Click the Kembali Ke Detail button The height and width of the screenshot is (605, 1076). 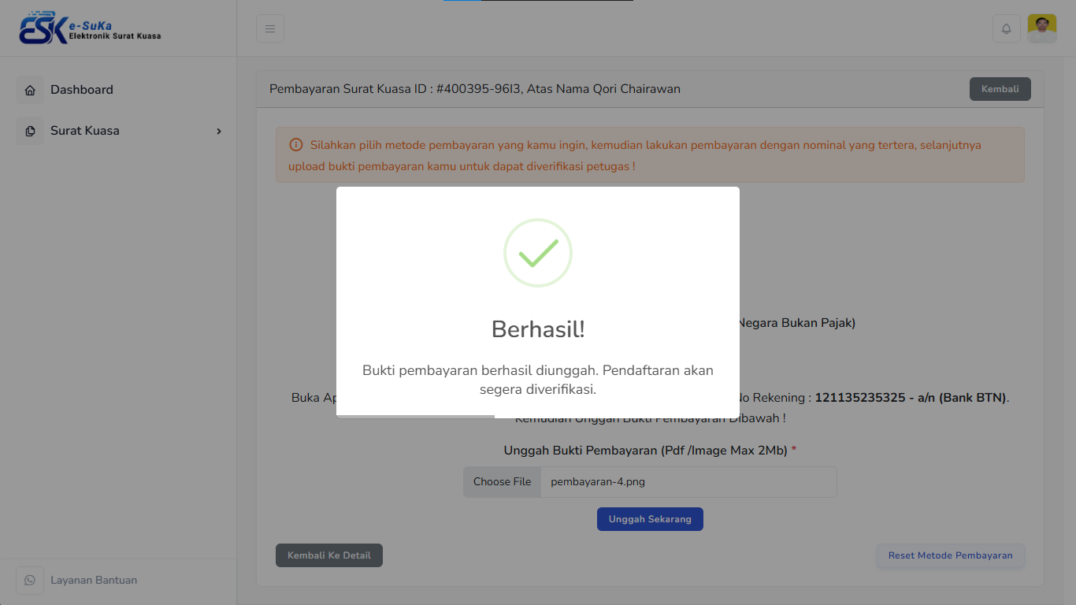[328, 555]
